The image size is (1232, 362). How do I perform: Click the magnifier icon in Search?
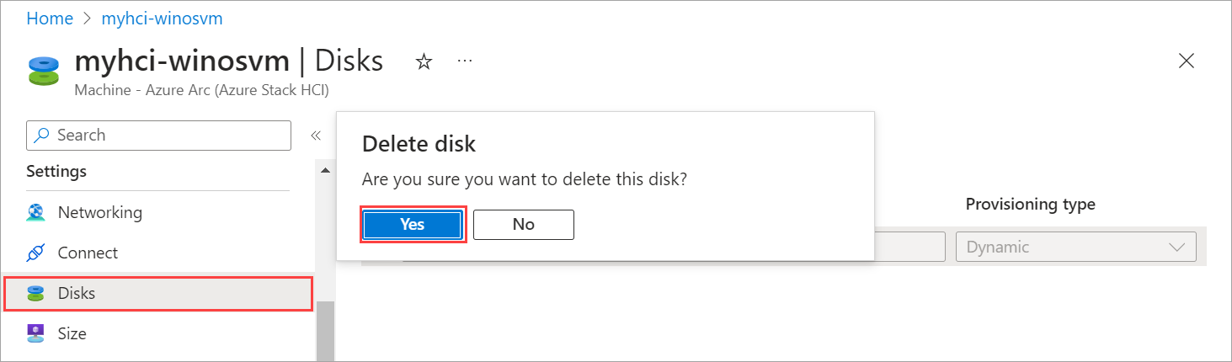click(42, 136)
